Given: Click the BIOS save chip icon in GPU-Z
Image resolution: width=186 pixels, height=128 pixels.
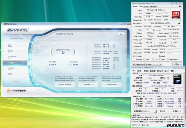Looking at the screenshot, I should (179, 23).
